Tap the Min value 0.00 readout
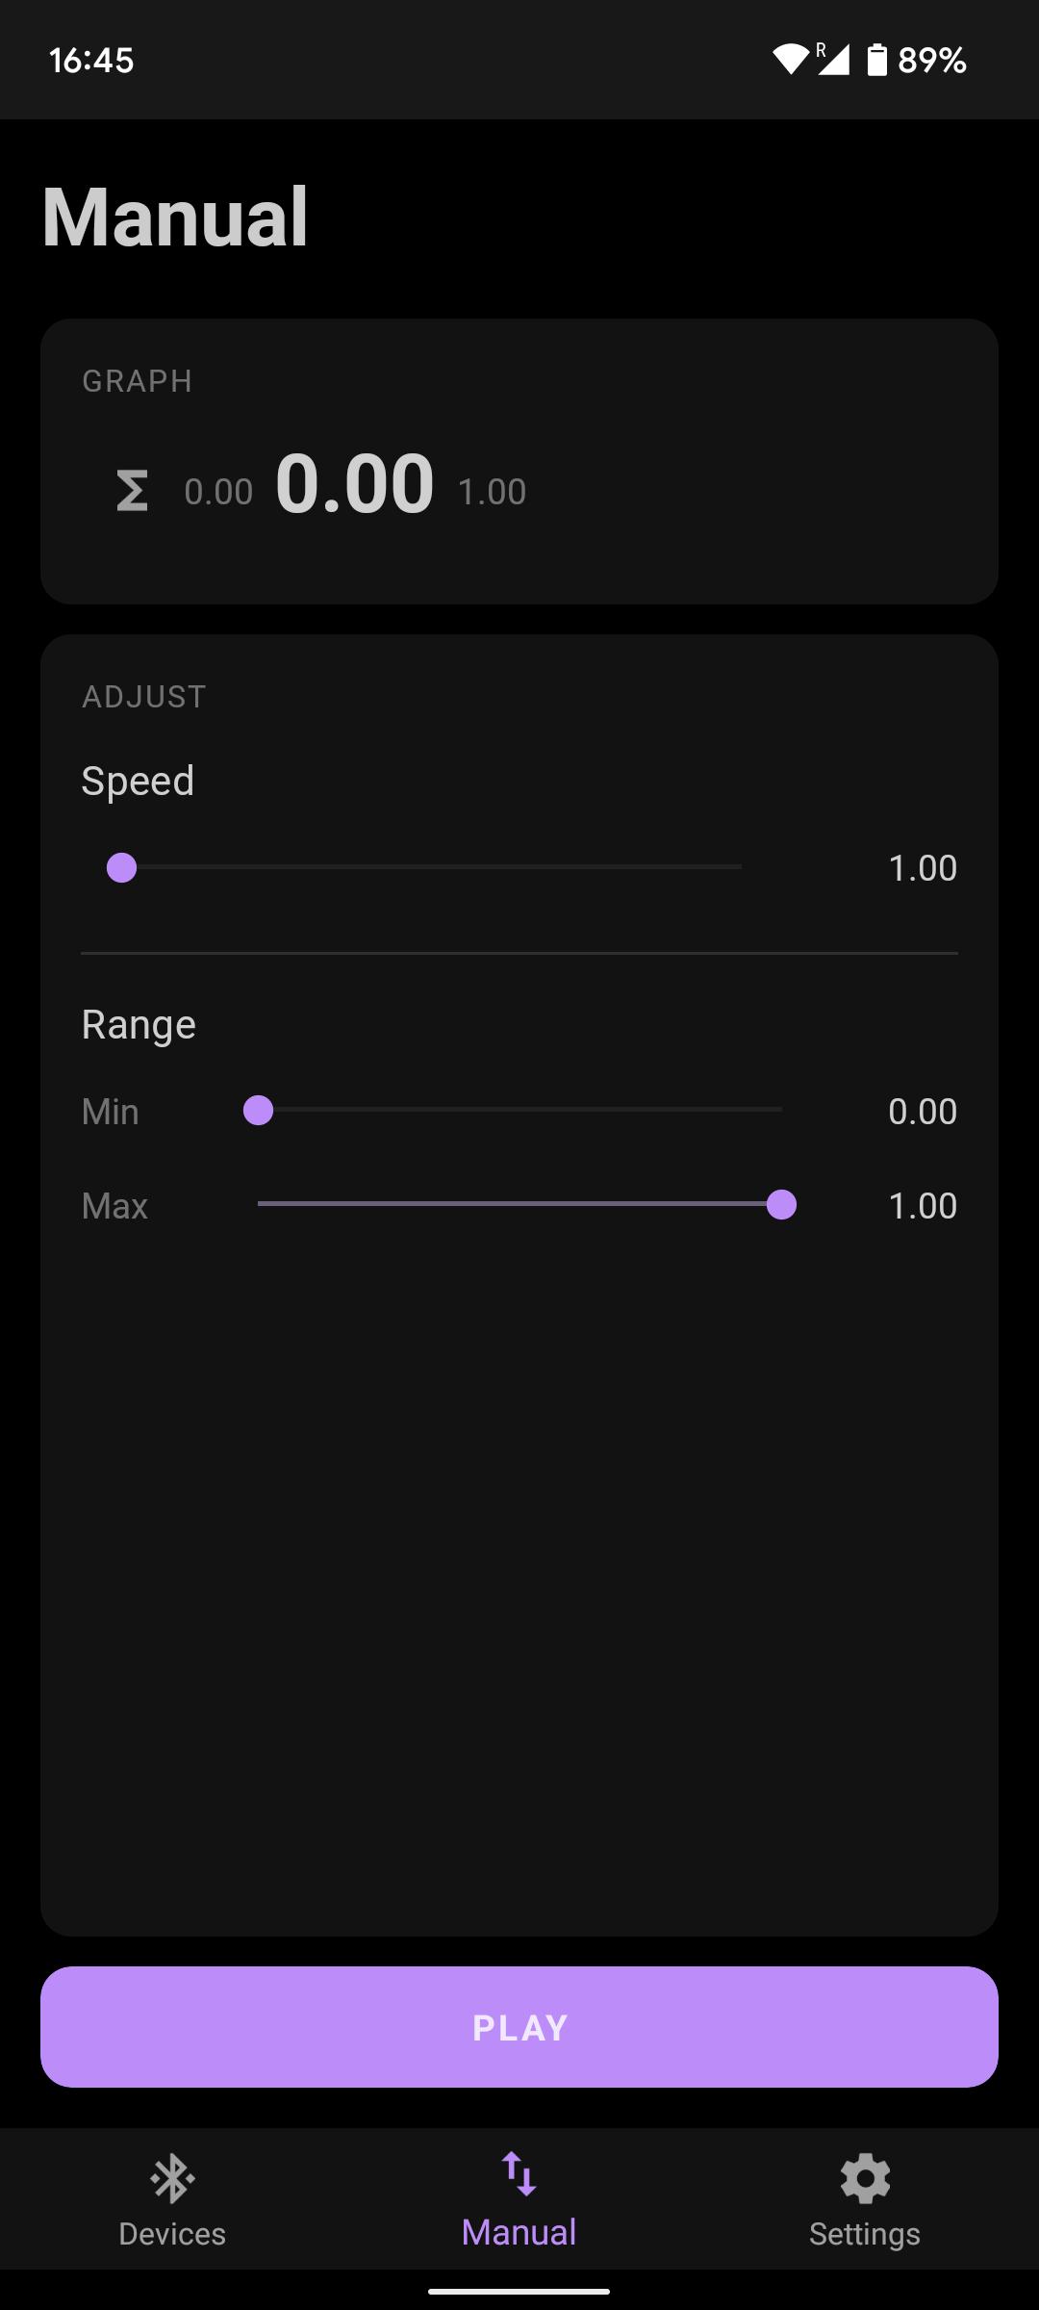This screenshot has width=1039, height=2310. click(x=923, y=1112)
